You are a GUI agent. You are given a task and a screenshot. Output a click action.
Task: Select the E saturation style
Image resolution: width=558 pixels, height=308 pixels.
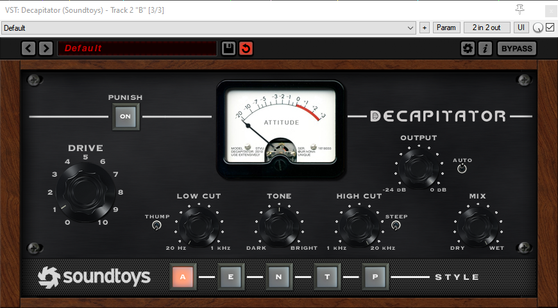coord(230,277)
